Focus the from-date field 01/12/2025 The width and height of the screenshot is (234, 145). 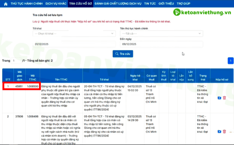(74, 44)
